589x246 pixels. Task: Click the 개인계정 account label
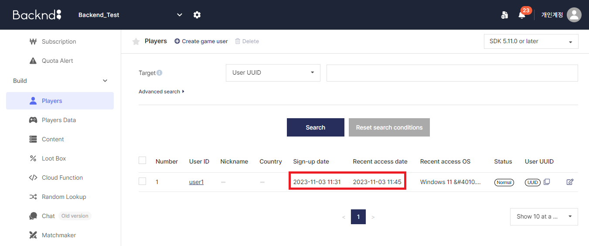click(x=552, y=15)
